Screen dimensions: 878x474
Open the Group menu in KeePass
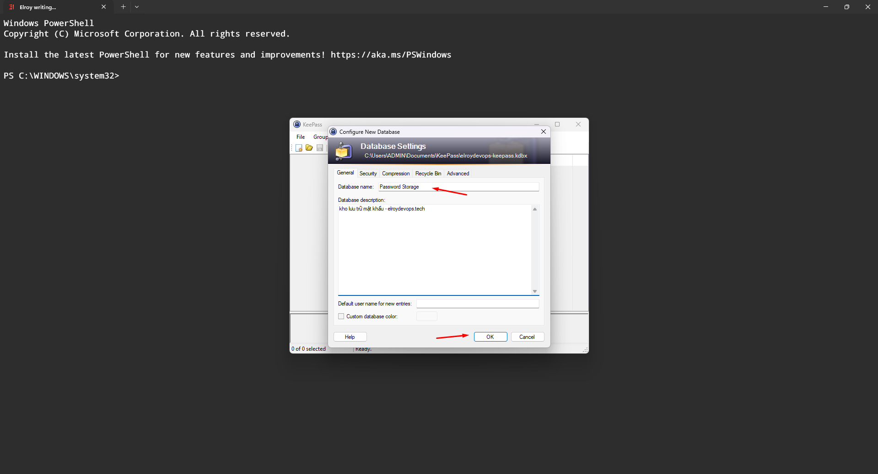coord(320,137)
